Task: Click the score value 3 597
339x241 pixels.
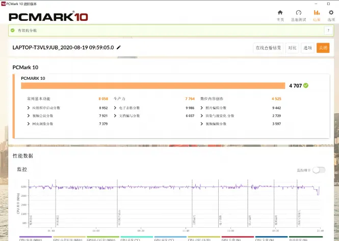Action: [x=276, y=124]
